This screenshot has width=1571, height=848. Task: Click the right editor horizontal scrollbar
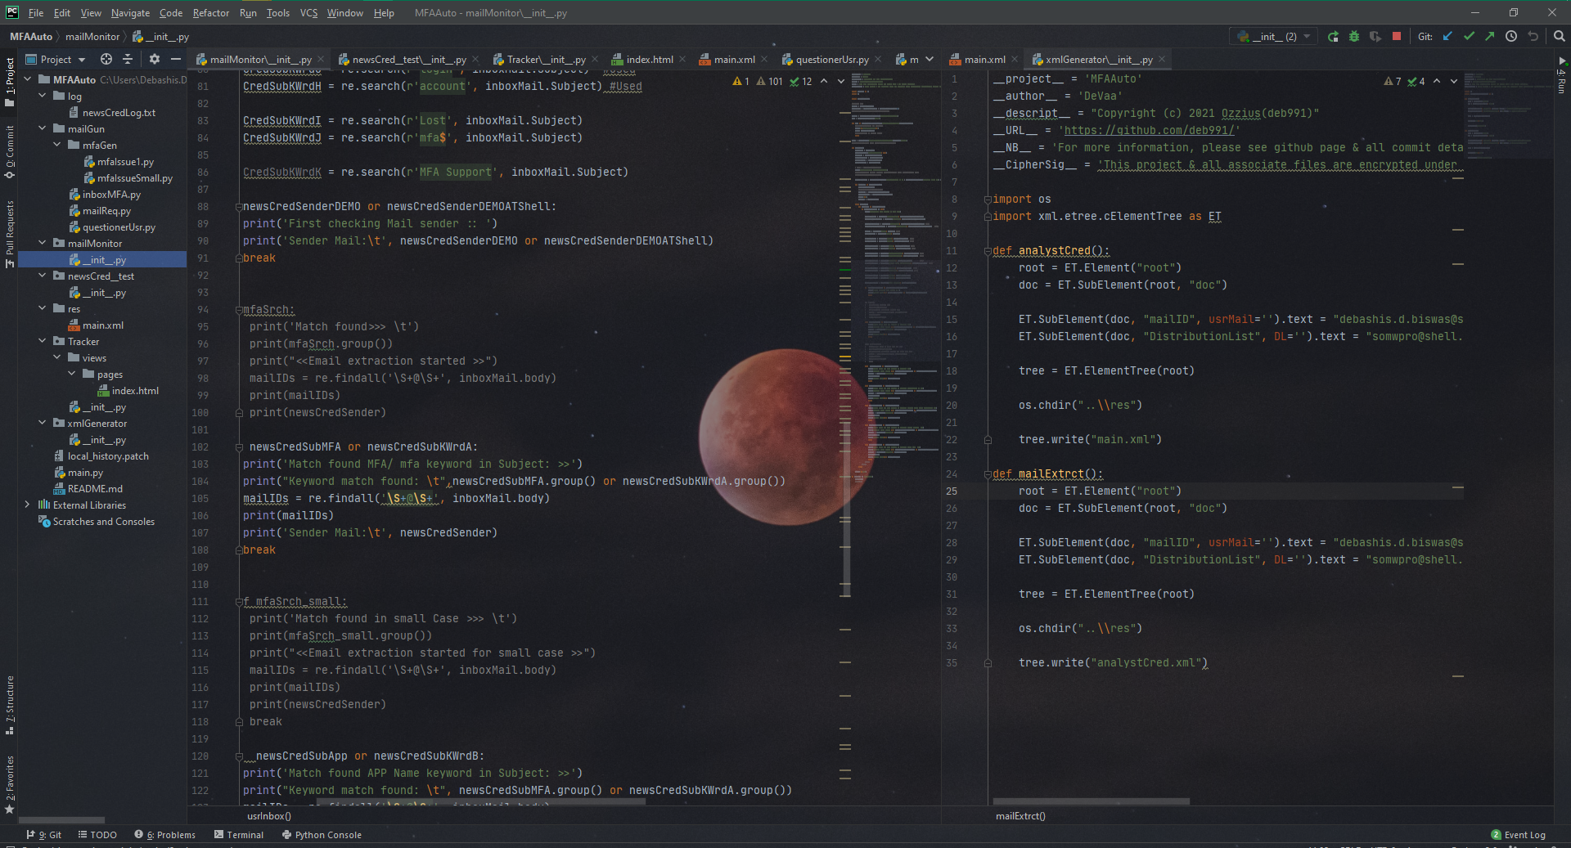tap(1091, 801)
